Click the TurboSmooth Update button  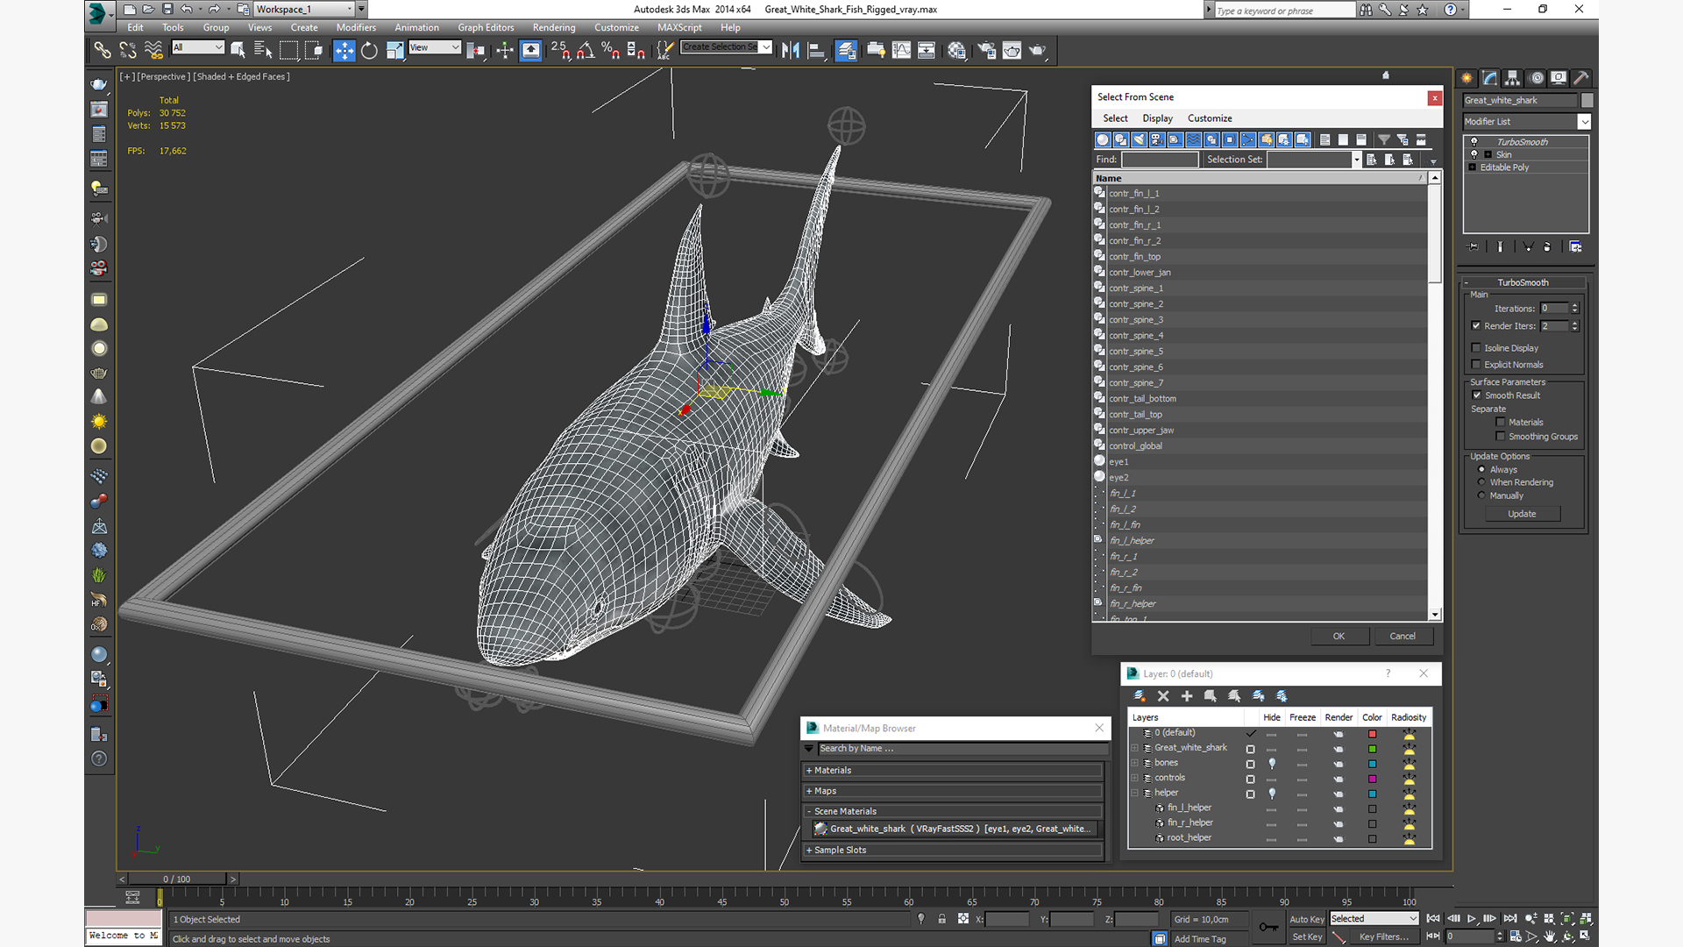tap(1522, 515)
